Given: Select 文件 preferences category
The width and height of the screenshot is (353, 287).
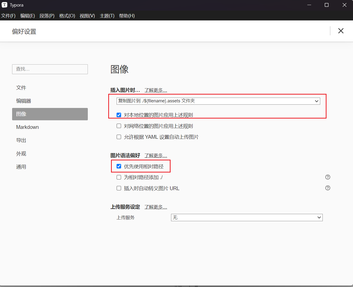Looking at the screenshot, I should [50, 88].
